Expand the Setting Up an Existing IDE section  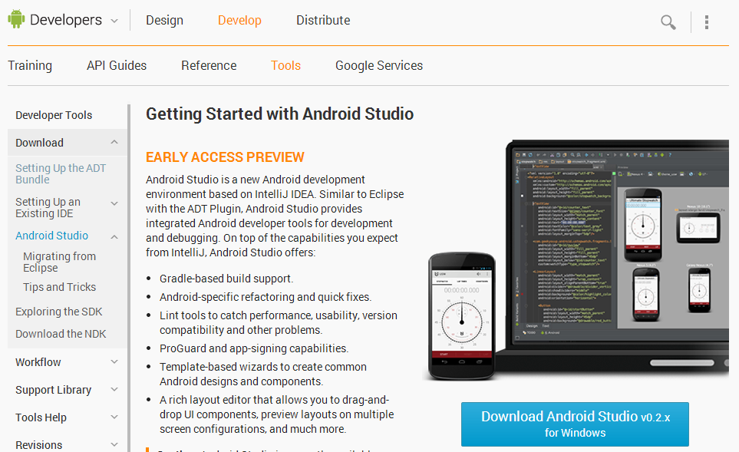pyautogui.click(x=114, y=202)
